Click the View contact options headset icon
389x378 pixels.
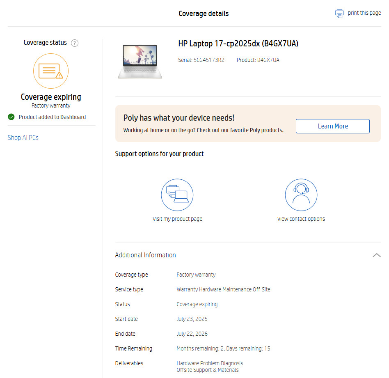pos(301,195)
